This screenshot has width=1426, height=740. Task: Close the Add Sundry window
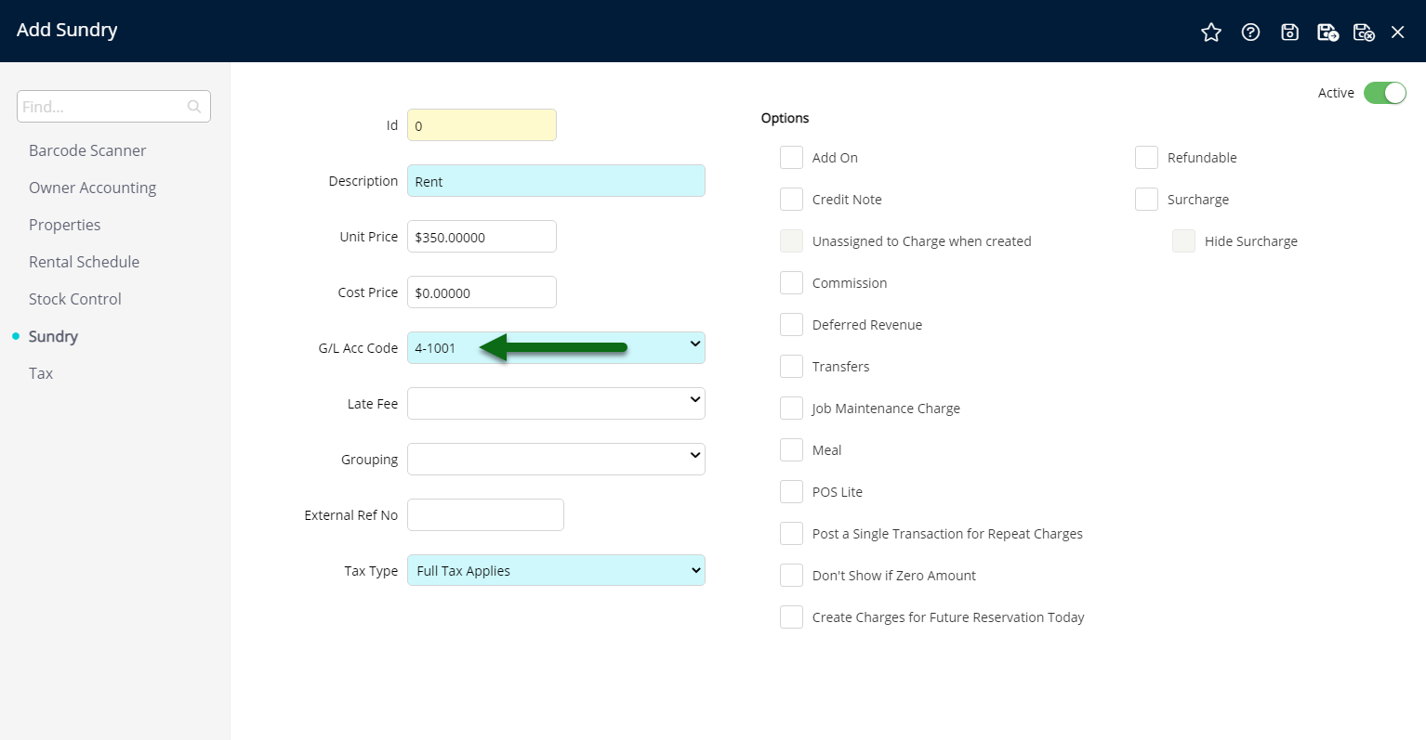1397,32
